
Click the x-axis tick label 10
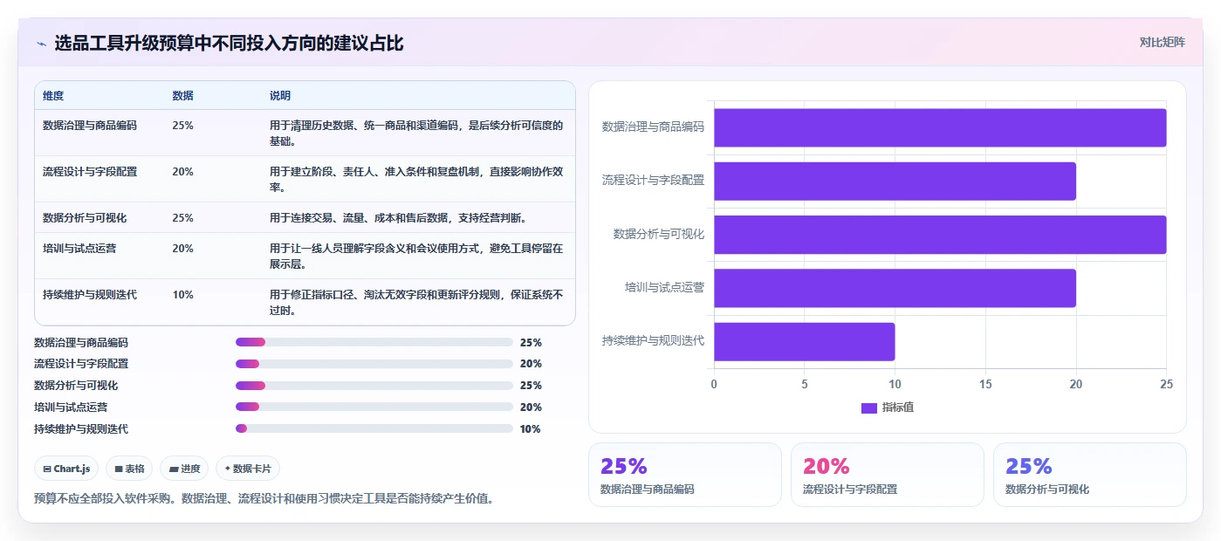[895, 384]
